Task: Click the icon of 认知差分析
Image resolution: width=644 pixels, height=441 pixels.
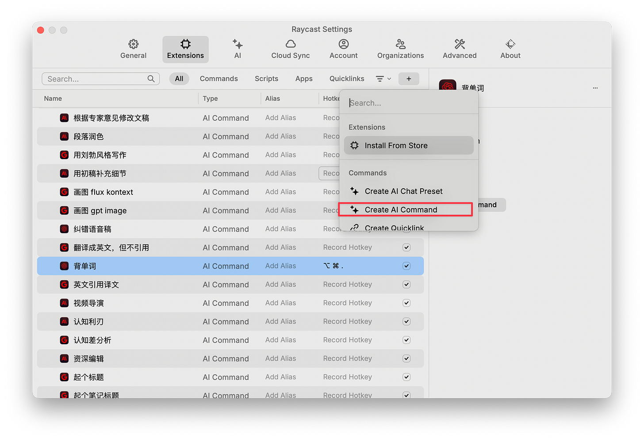Action: 65,340
